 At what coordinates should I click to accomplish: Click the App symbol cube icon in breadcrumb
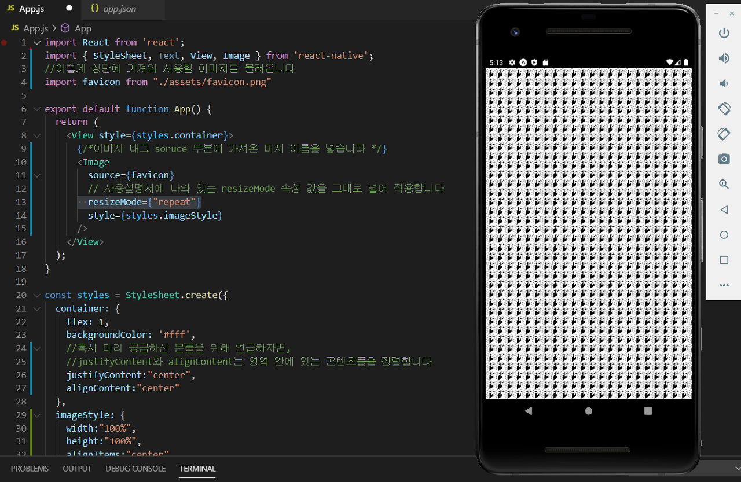(x=65, y=28)
